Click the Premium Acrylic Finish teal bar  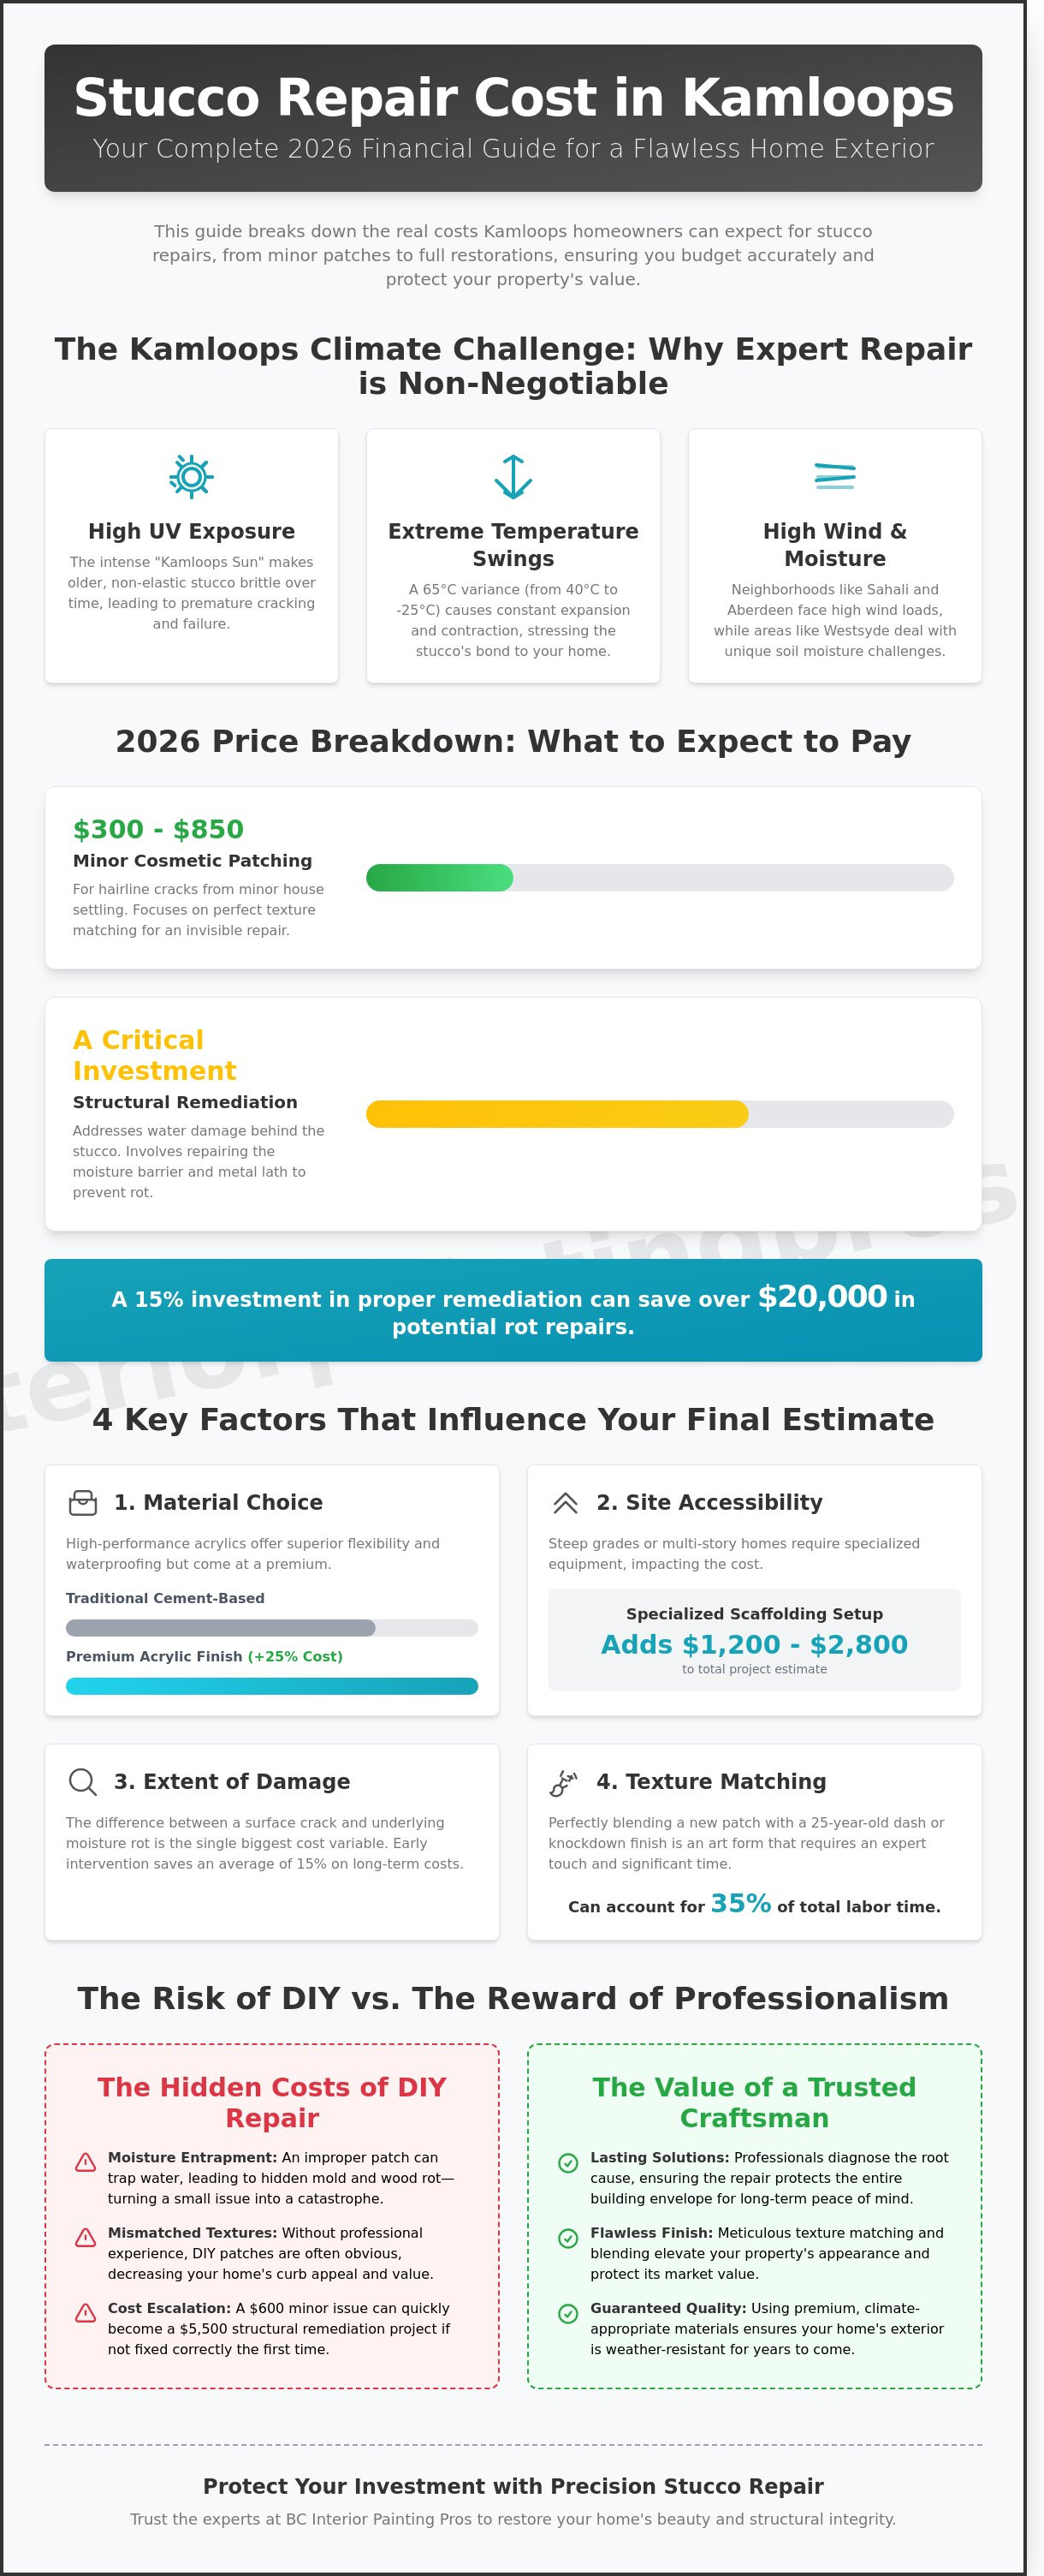click(272, 1685)
